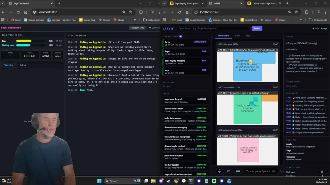Click the purple Frame button
330x185 pixels.
click(x=257, y=29)
